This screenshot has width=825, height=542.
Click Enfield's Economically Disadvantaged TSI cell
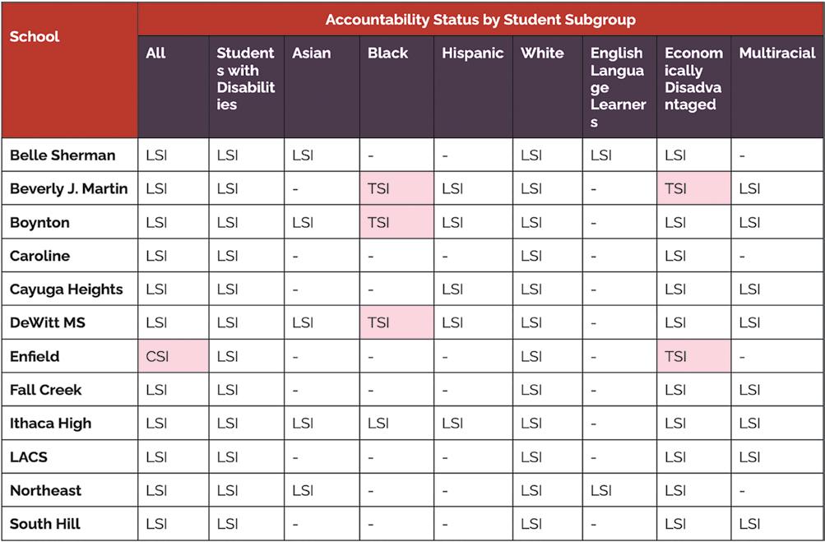tap(693, 356)
